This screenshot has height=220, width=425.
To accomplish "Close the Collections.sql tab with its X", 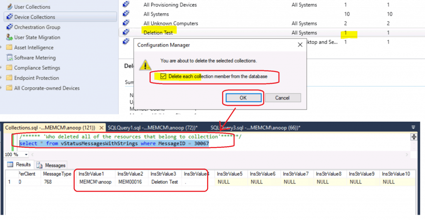I will [x=101, y=128].
